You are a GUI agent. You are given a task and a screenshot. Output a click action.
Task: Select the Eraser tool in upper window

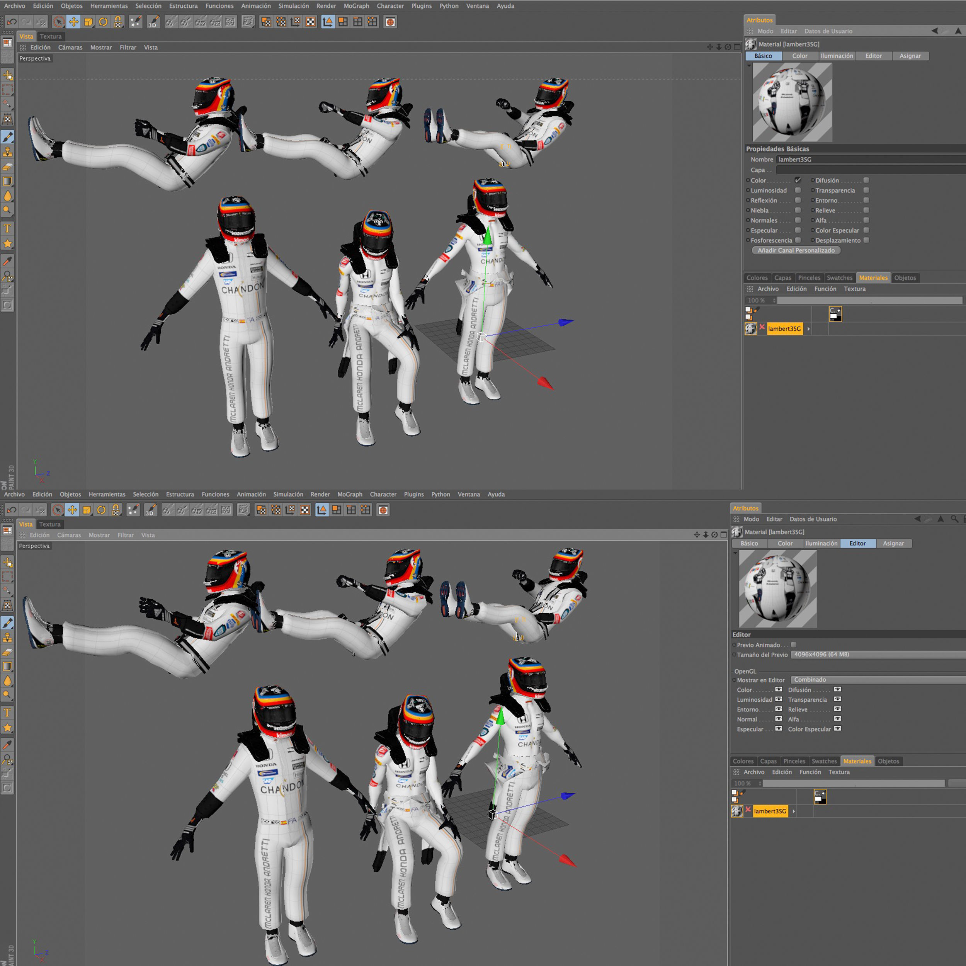click(x=7, y=167)
